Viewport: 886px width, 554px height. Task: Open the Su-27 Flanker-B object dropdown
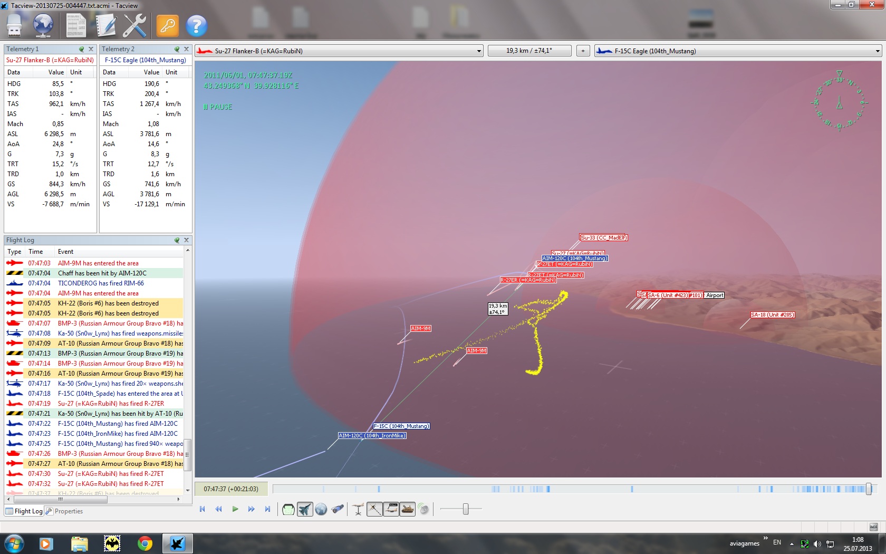click(x=339, y=51)
